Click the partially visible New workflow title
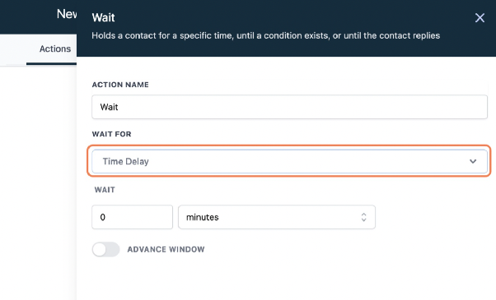 (x=67, y=14)
